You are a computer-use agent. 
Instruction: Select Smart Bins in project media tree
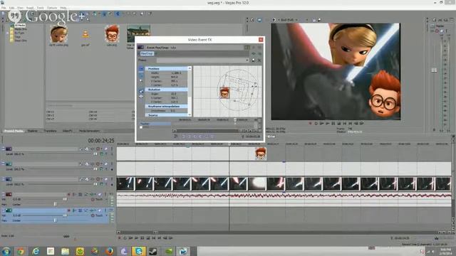coord(21,41)
